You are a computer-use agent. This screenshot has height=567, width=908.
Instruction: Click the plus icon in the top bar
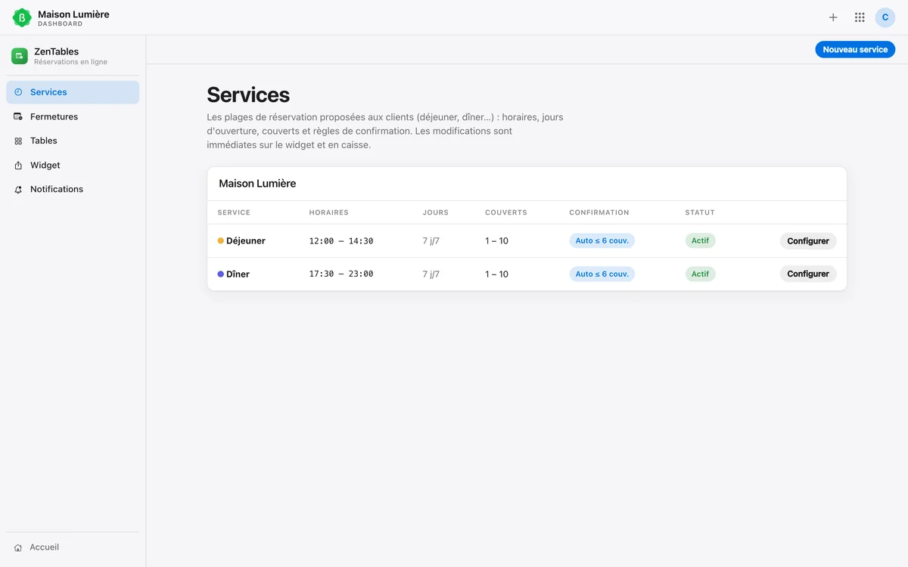833,17
